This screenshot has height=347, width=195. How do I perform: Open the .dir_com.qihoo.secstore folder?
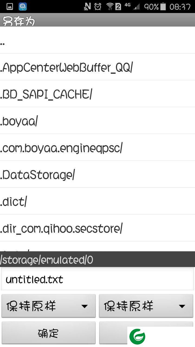[97, 228]
